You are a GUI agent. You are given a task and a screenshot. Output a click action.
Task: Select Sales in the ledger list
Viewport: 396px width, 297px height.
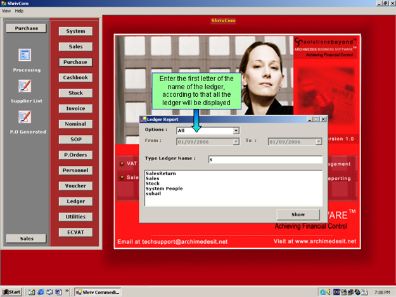click(x=152, y=179)
